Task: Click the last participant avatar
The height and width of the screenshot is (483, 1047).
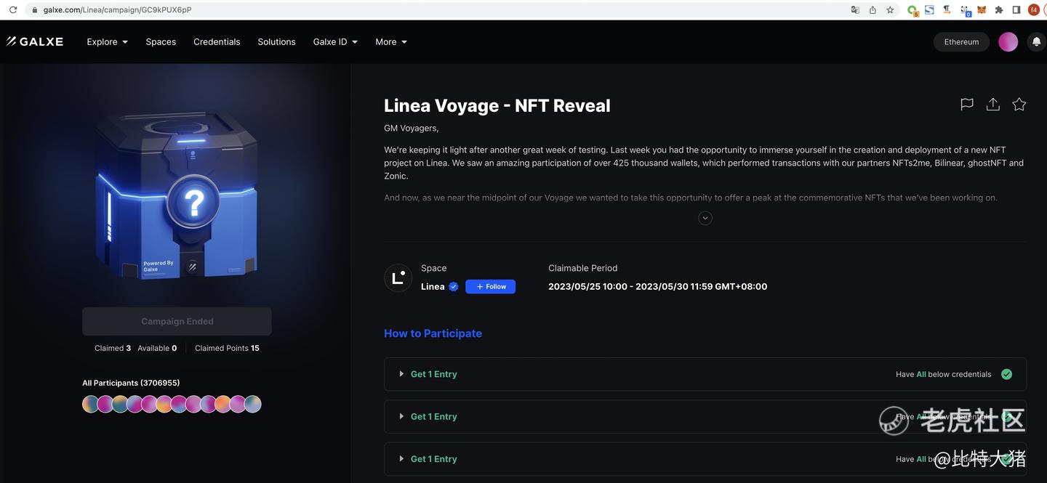Action: coord(252,405)
